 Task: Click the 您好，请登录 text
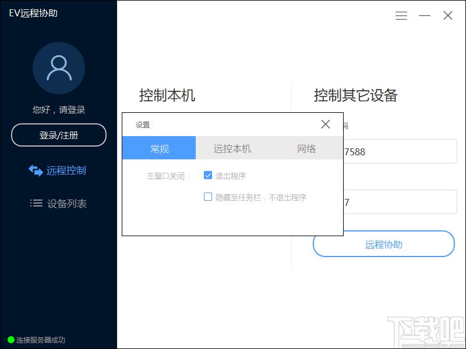[59, 110]
